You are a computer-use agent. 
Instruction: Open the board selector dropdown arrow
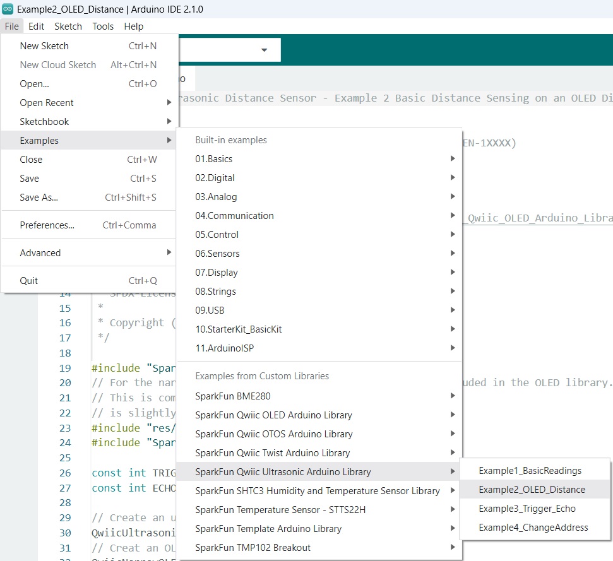point(264,50)
